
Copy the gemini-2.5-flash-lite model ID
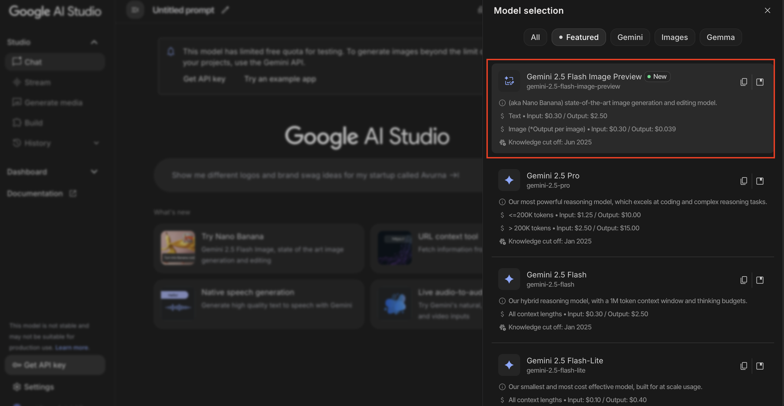pyautogui.click(x=743, y=366)
